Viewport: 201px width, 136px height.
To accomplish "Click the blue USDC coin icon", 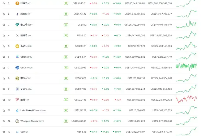I will tap(17, 68).
